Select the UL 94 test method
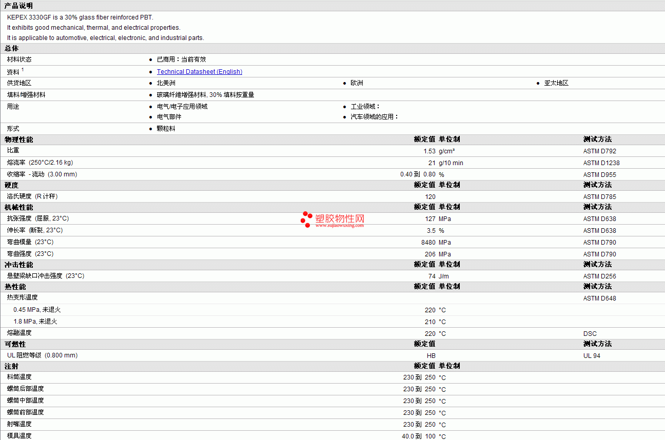665x440 pixels. 592,356
